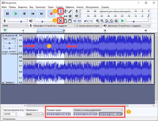Viewport: 158px width, 121px height.
Task: Open the Начало и конец выделения dropdown
Action: pyautogui.click(x=98, y=110)
